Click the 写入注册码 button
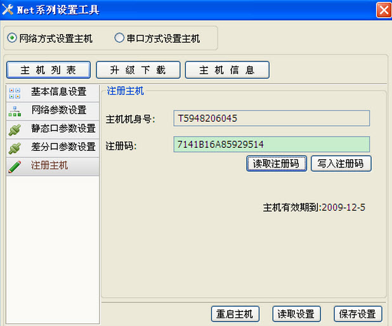Screen dimensions: 392x326 click(341, 164)
